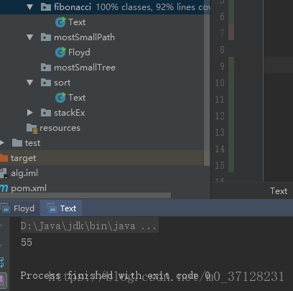Click editor gutter line number 14
293x291 pixels.
(220, 149)
